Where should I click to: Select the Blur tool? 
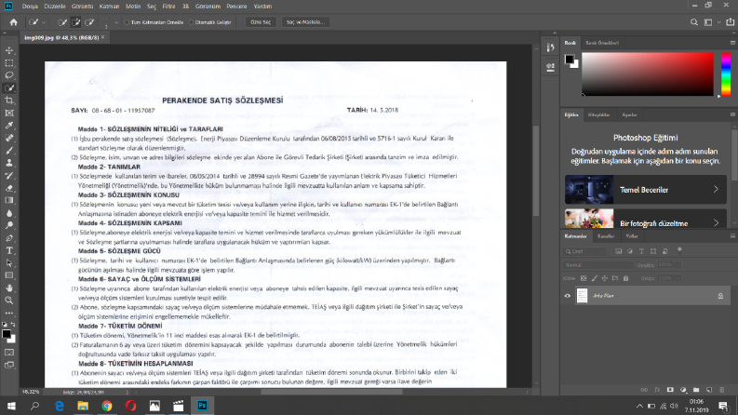pos(9,213)
